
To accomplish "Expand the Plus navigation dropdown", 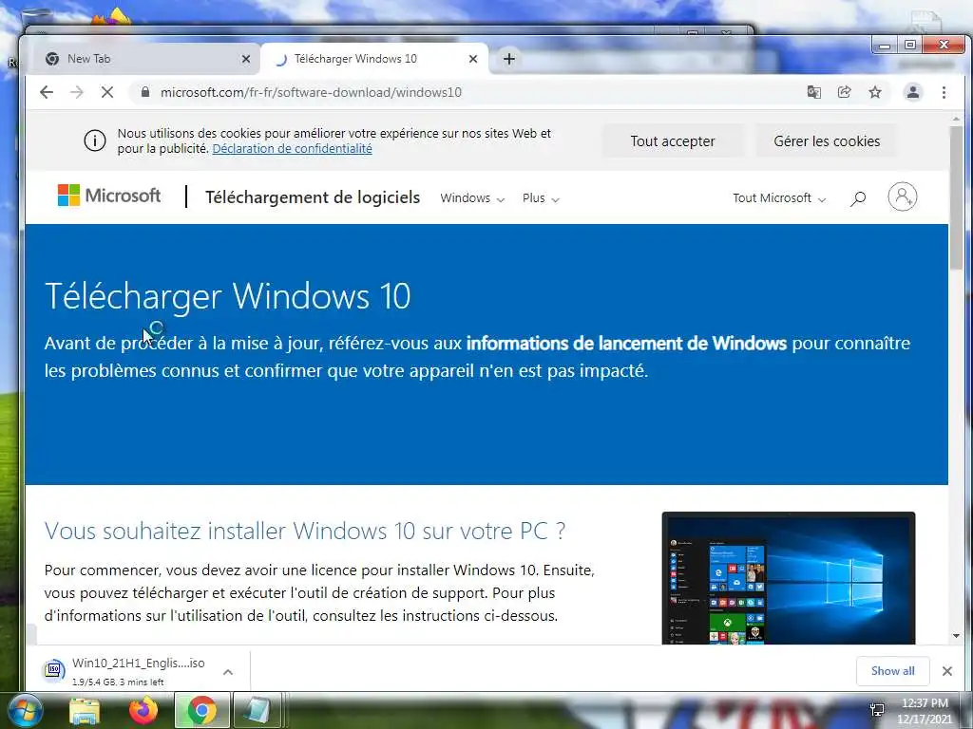I will (x=541, y=198).
